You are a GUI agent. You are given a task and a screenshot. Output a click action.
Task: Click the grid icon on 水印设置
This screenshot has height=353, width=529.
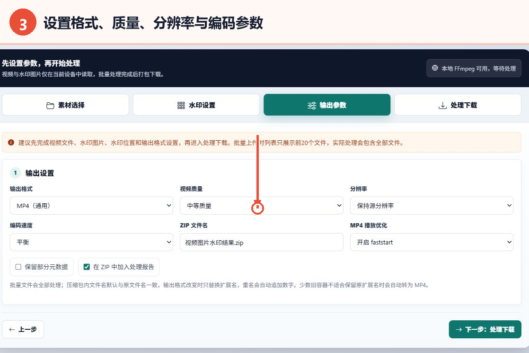pos(181,105)
